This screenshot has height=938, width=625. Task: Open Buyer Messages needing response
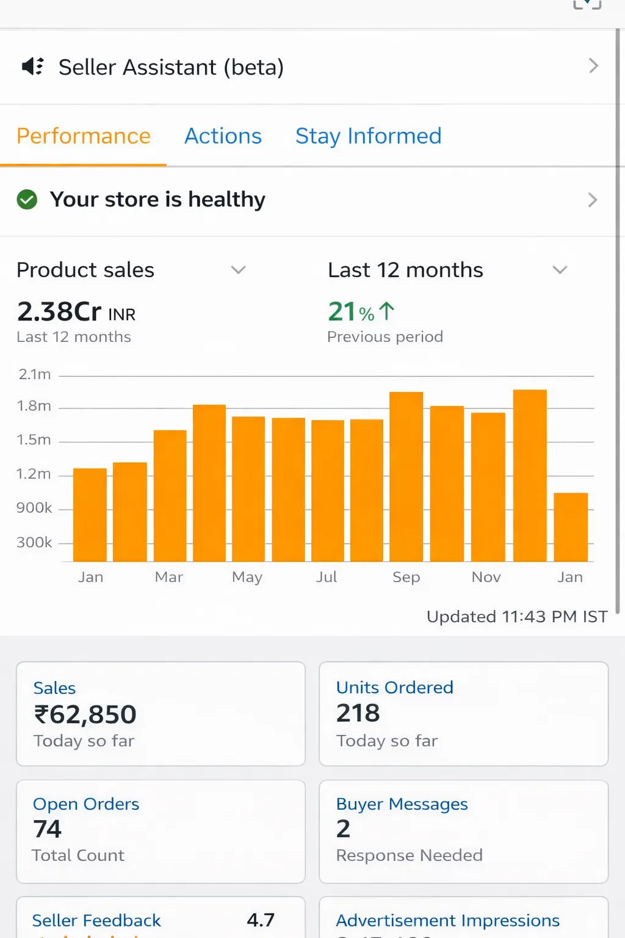[x=463, y=831]
